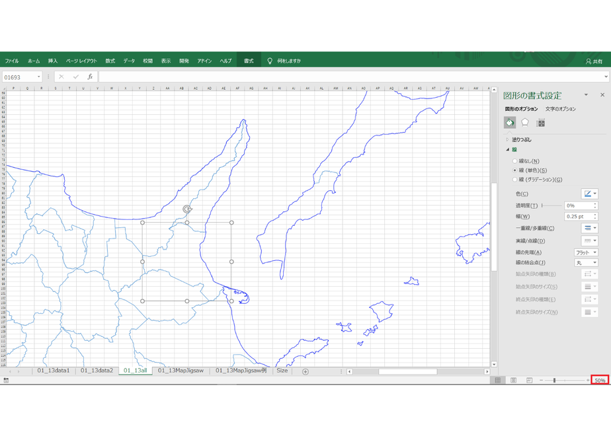611x436 pixels.
Task: Increase line width with stepper up arrow
Action: tap(595, 215)
